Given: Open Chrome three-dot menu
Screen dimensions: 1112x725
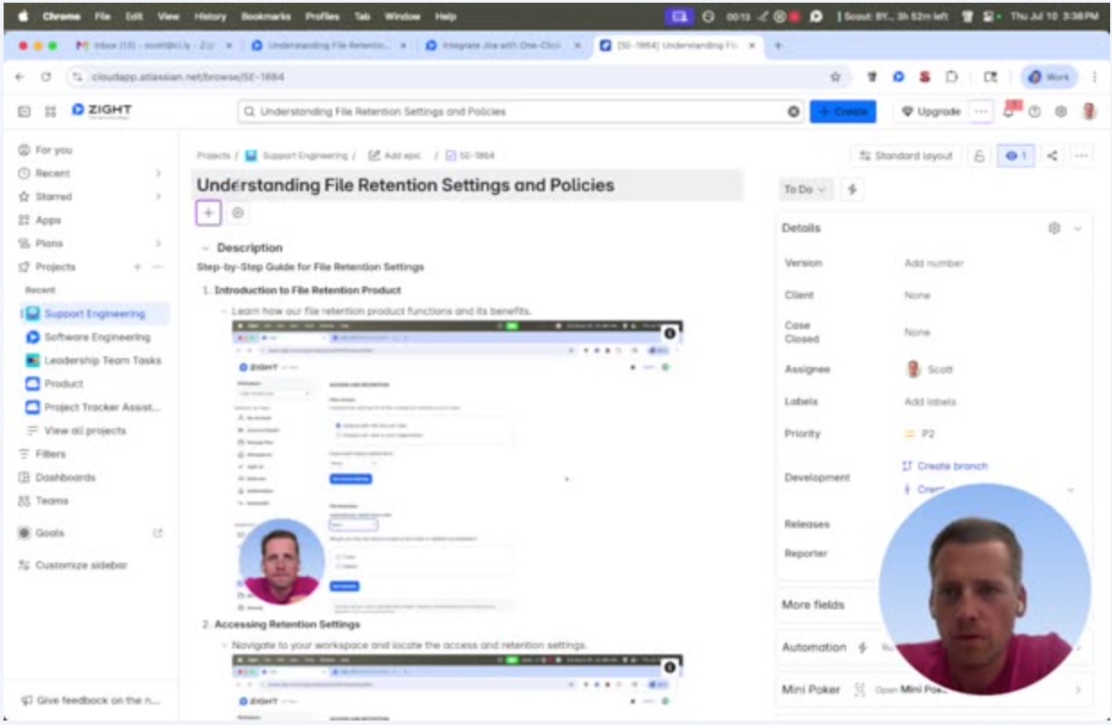Looking at the screenshot, I should (1094, 77).
